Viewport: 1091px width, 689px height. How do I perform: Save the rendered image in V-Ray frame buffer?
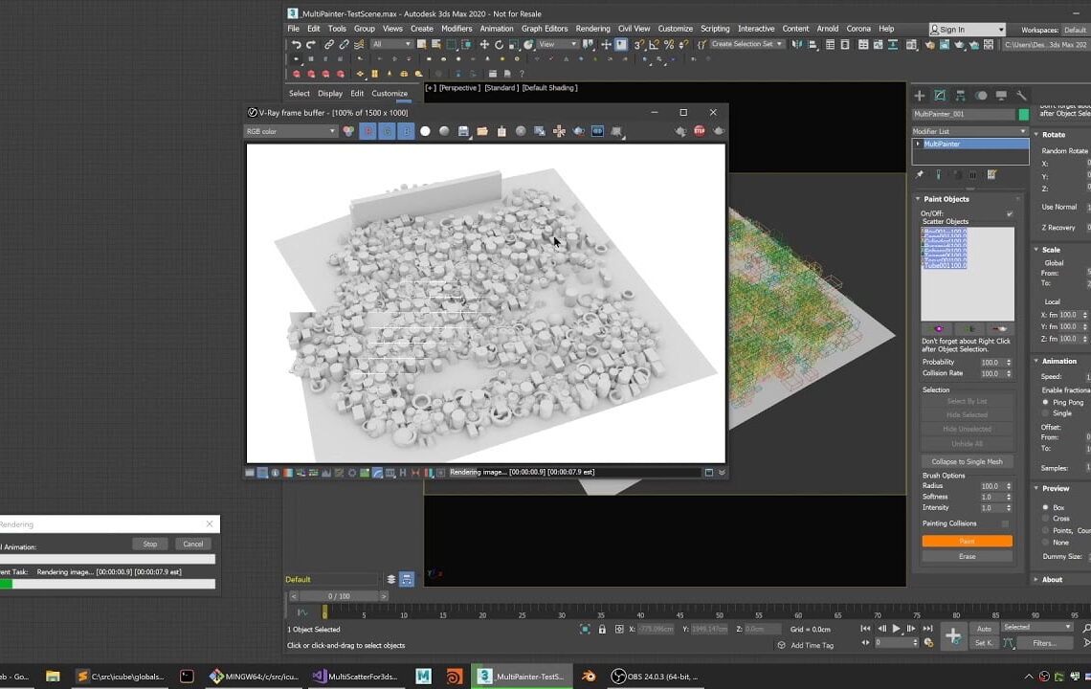464,131
